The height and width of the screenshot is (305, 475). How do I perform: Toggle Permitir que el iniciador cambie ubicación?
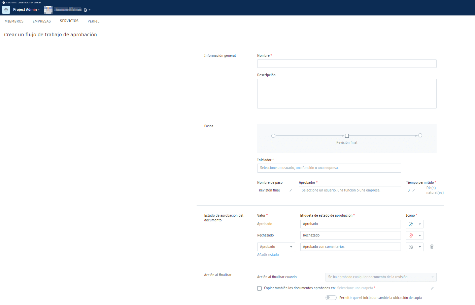331,298
